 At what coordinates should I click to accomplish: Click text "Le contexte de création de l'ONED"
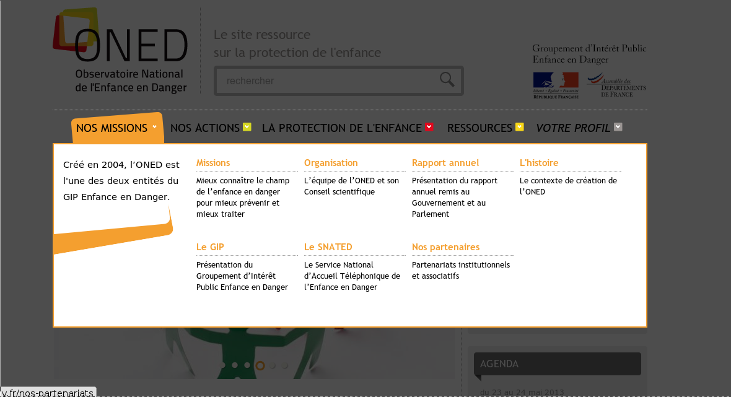tap(568, 186)
